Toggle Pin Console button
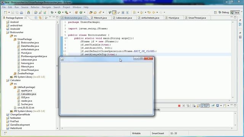Screen dimensions: 244x137 pos(213,106)
